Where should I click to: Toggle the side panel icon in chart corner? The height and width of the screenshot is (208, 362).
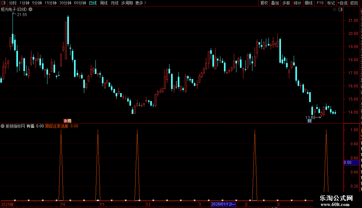pyautogui.click(x=341, y=10)
